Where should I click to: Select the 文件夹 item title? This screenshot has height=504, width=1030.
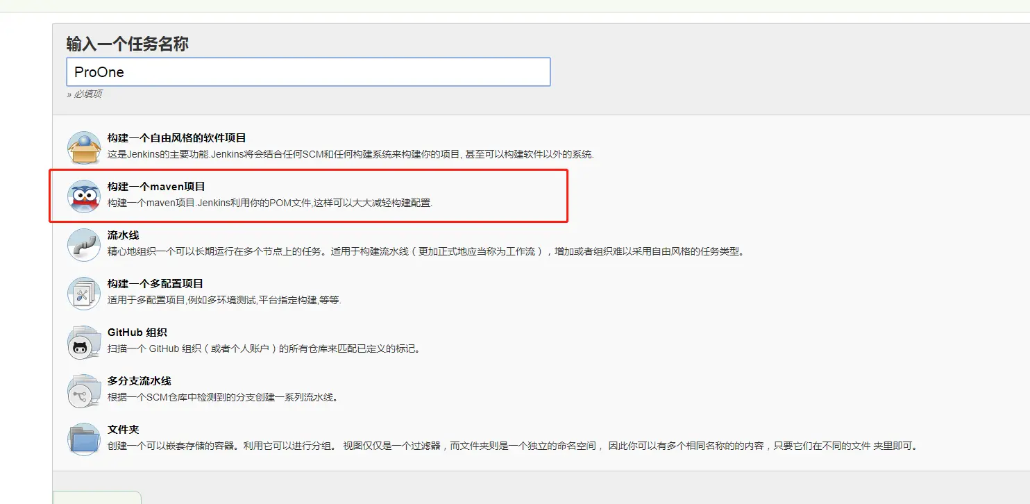point(124,430)
